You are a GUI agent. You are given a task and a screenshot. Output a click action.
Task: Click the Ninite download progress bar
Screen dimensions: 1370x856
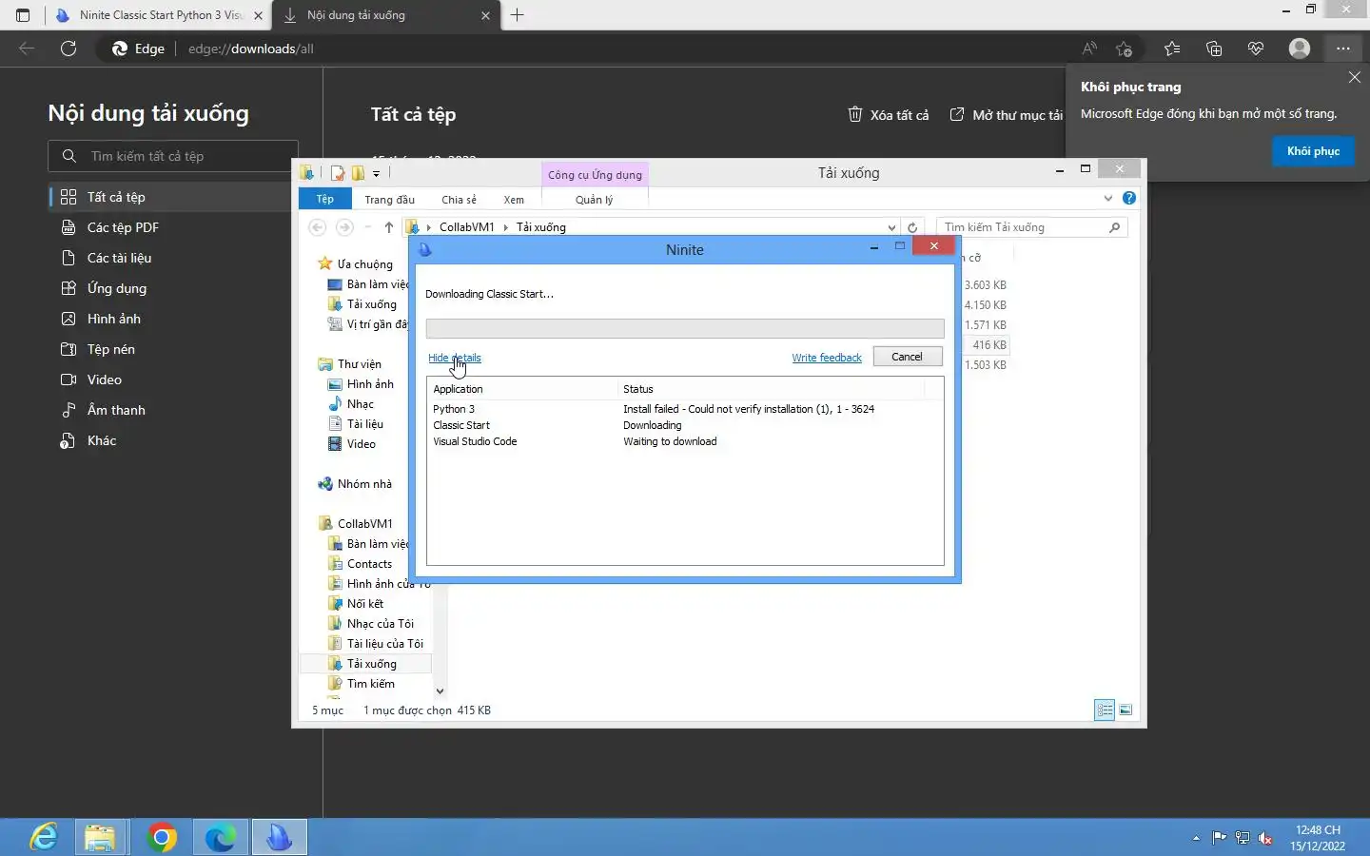pos(685,328)
